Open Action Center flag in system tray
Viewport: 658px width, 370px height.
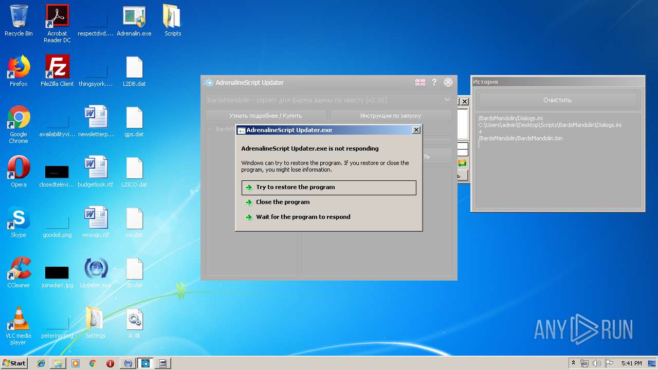point(609,363)
